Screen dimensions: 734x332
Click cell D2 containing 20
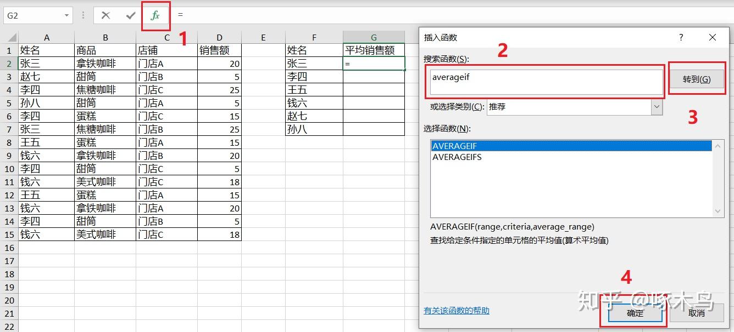pos(220,64)
